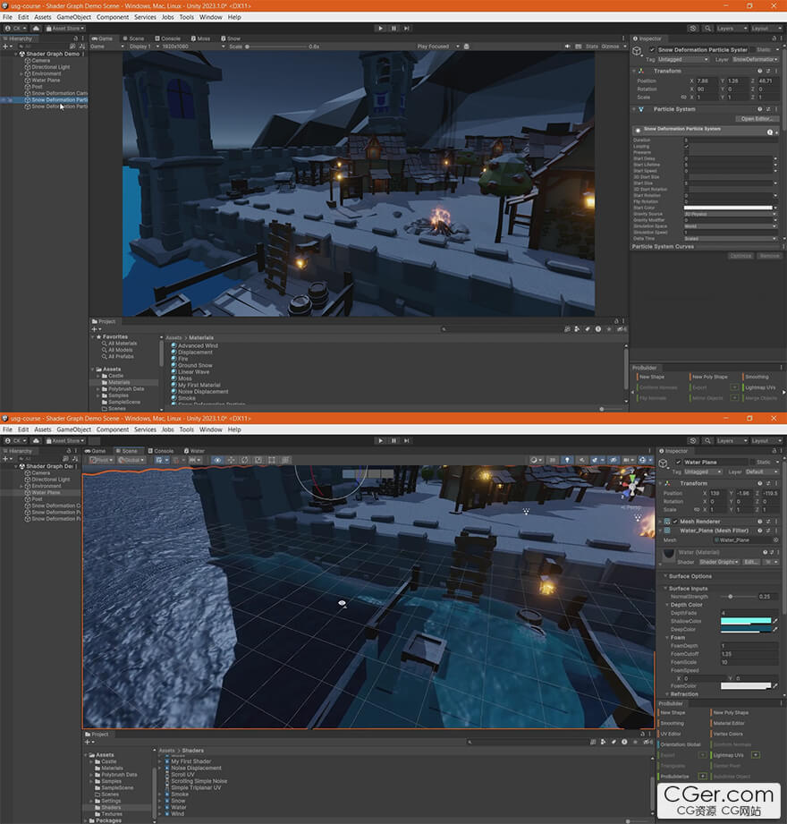The image size is (787, 824).
Task: Select the Materials folder in upper Project tree
Action: [119, 383]
